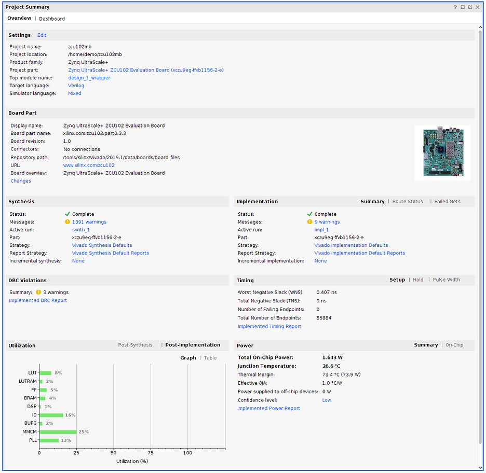Edit the project Settings

coord(41,35)
